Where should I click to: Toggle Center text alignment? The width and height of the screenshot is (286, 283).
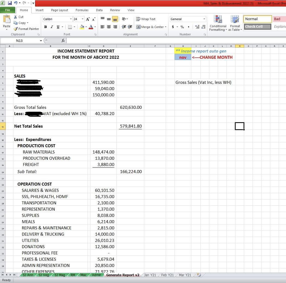(x=109, y=27)
